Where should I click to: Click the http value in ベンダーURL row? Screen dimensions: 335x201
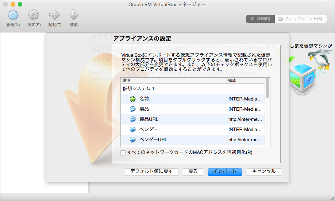(x=245, y=139)
